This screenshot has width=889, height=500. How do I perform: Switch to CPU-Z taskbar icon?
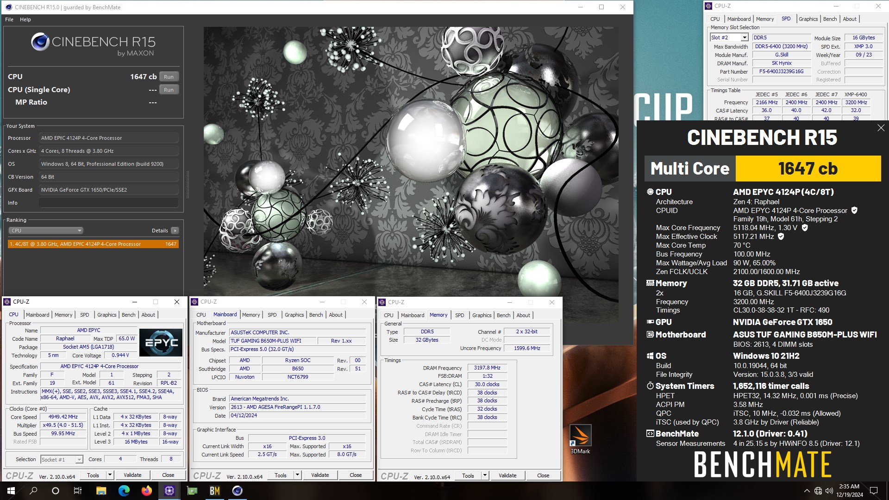click(x=169, y=491)
